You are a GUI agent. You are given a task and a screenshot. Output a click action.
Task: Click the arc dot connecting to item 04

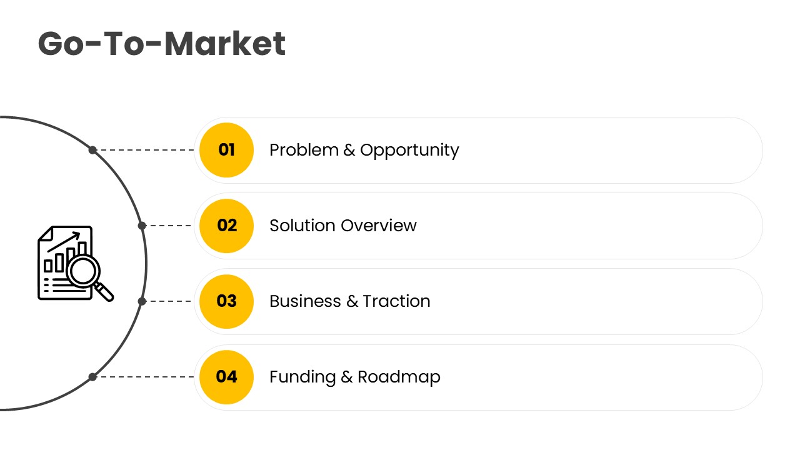[92, 377]
